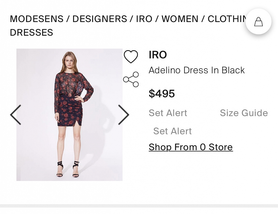Click the share icon
The image size is (278, 214).
click(x=131, y=79)
